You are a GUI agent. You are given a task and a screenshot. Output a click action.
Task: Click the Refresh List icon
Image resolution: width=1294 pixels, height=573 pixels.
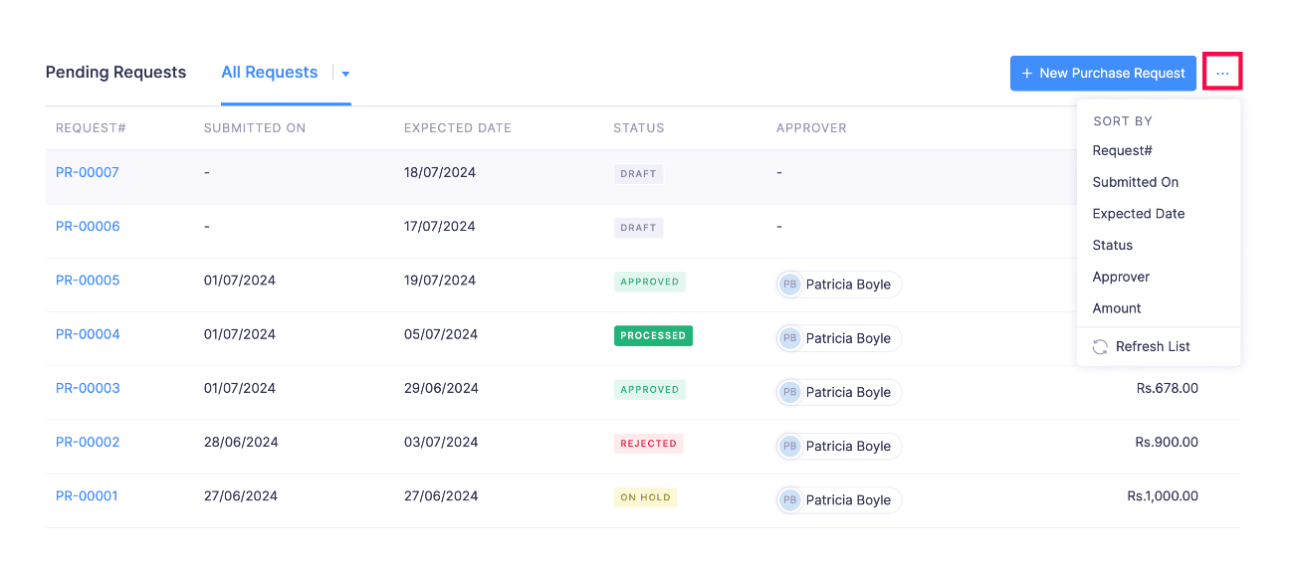[x=1100, y=346]
